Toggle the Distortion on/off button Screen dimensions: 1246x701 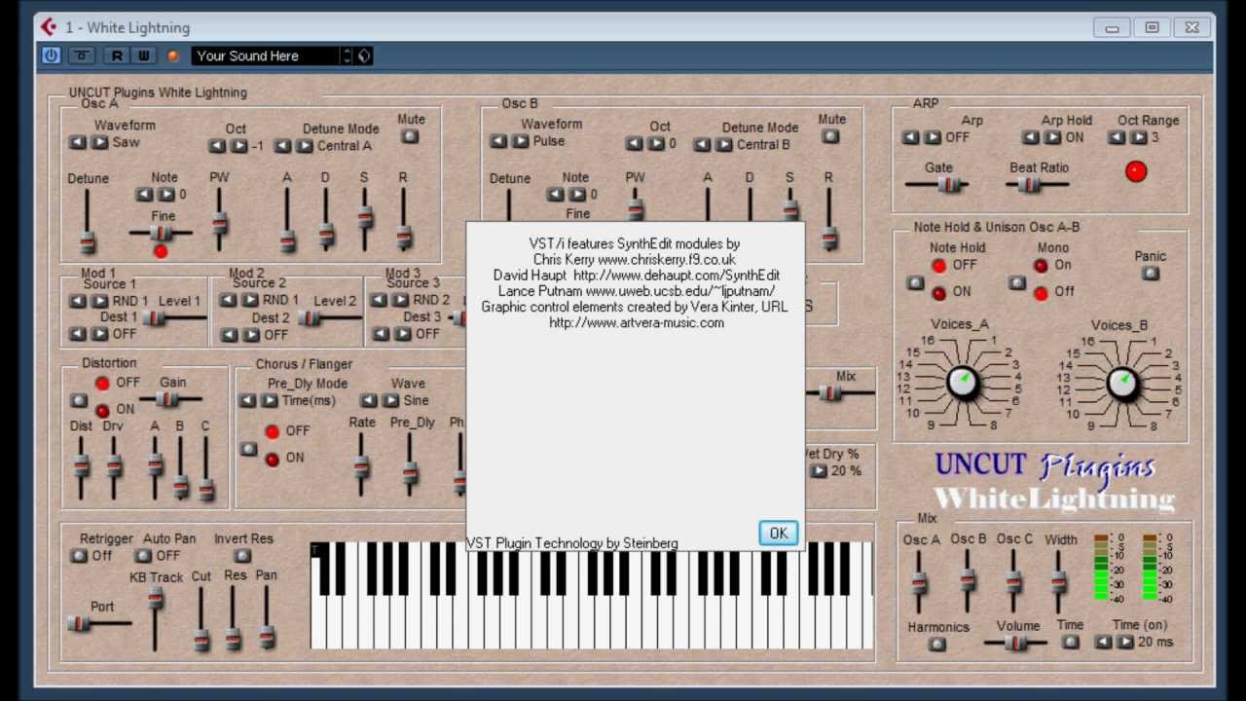tap(79, 400)
